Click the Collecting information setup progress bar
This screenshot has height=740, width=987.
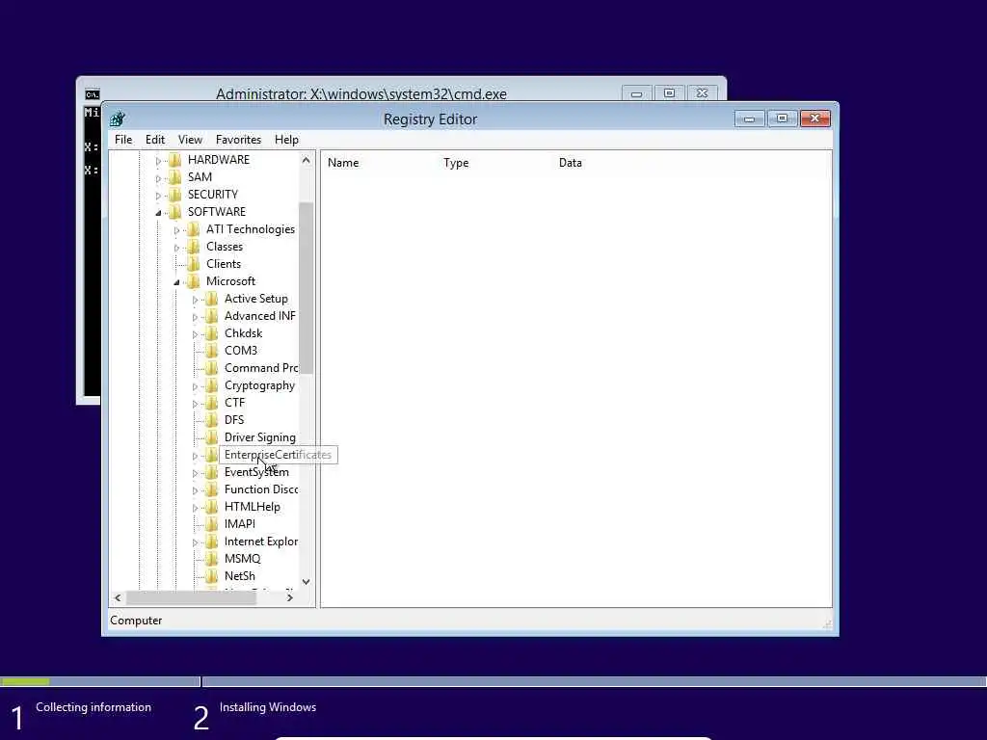(x=100, y=681)
